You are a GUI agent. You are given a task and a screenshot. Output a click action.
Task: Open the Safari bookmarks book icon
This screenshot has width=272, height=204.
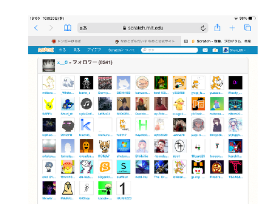(67, 28)
